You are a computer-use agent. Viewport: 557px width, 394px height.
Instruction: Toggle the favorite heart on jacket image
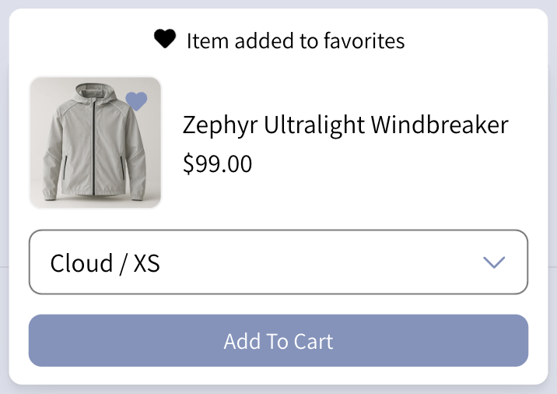point(137,101)
